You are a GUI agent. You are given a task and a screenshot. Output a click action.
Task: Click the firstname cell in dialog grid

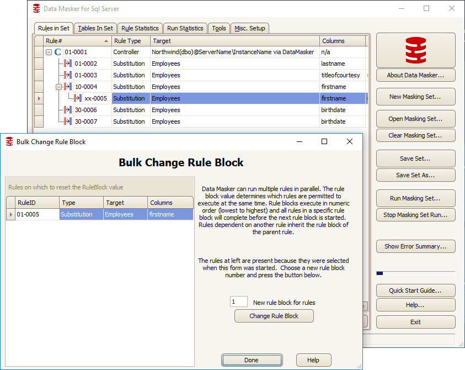coord(170,214)
